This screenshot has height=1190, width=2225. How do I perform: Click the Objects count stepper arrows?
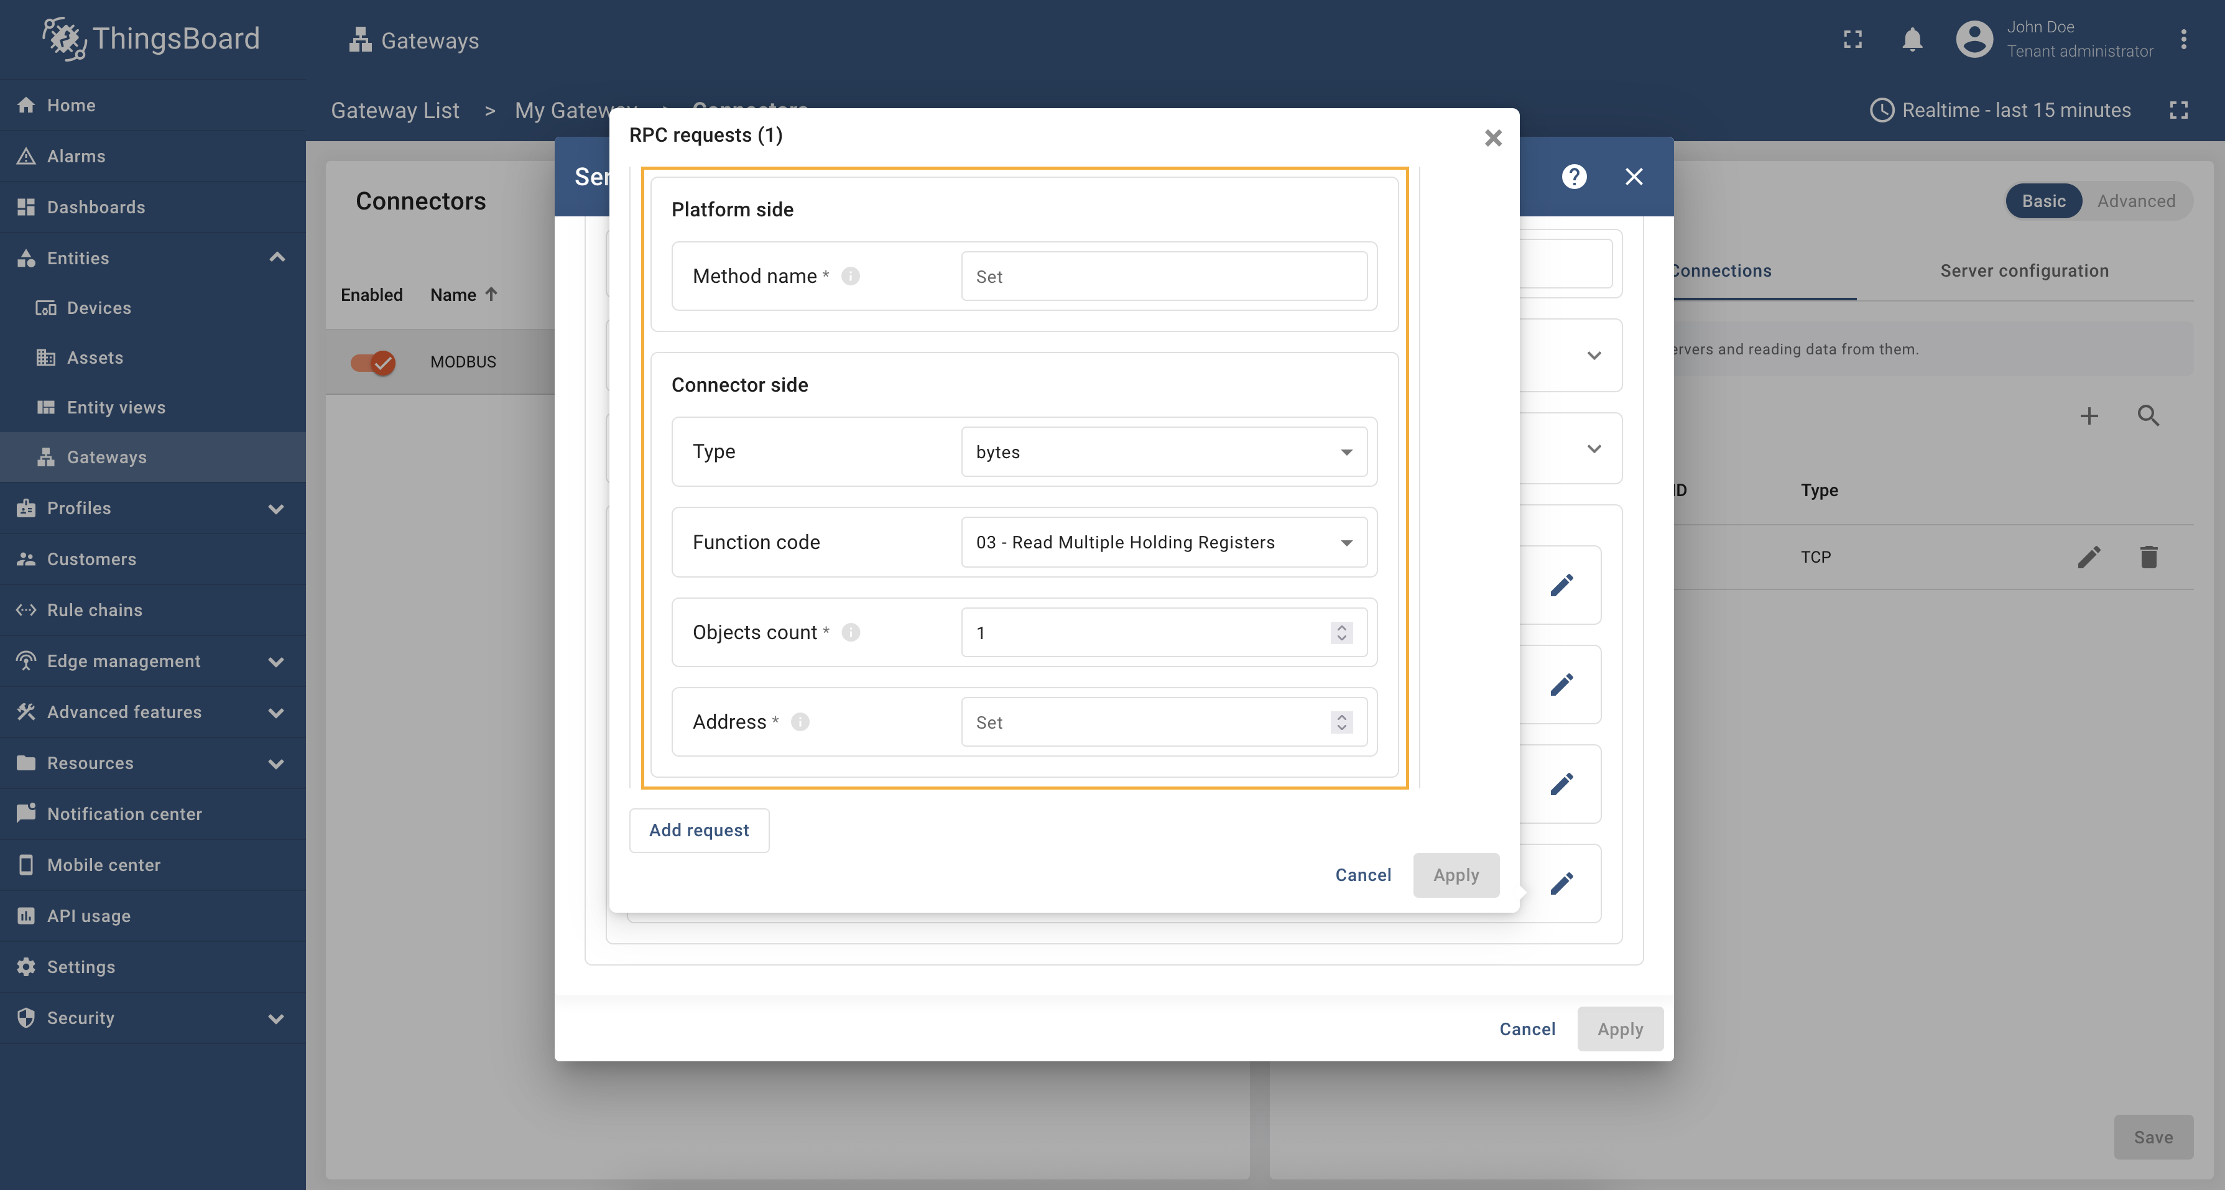pos(1341,633)
